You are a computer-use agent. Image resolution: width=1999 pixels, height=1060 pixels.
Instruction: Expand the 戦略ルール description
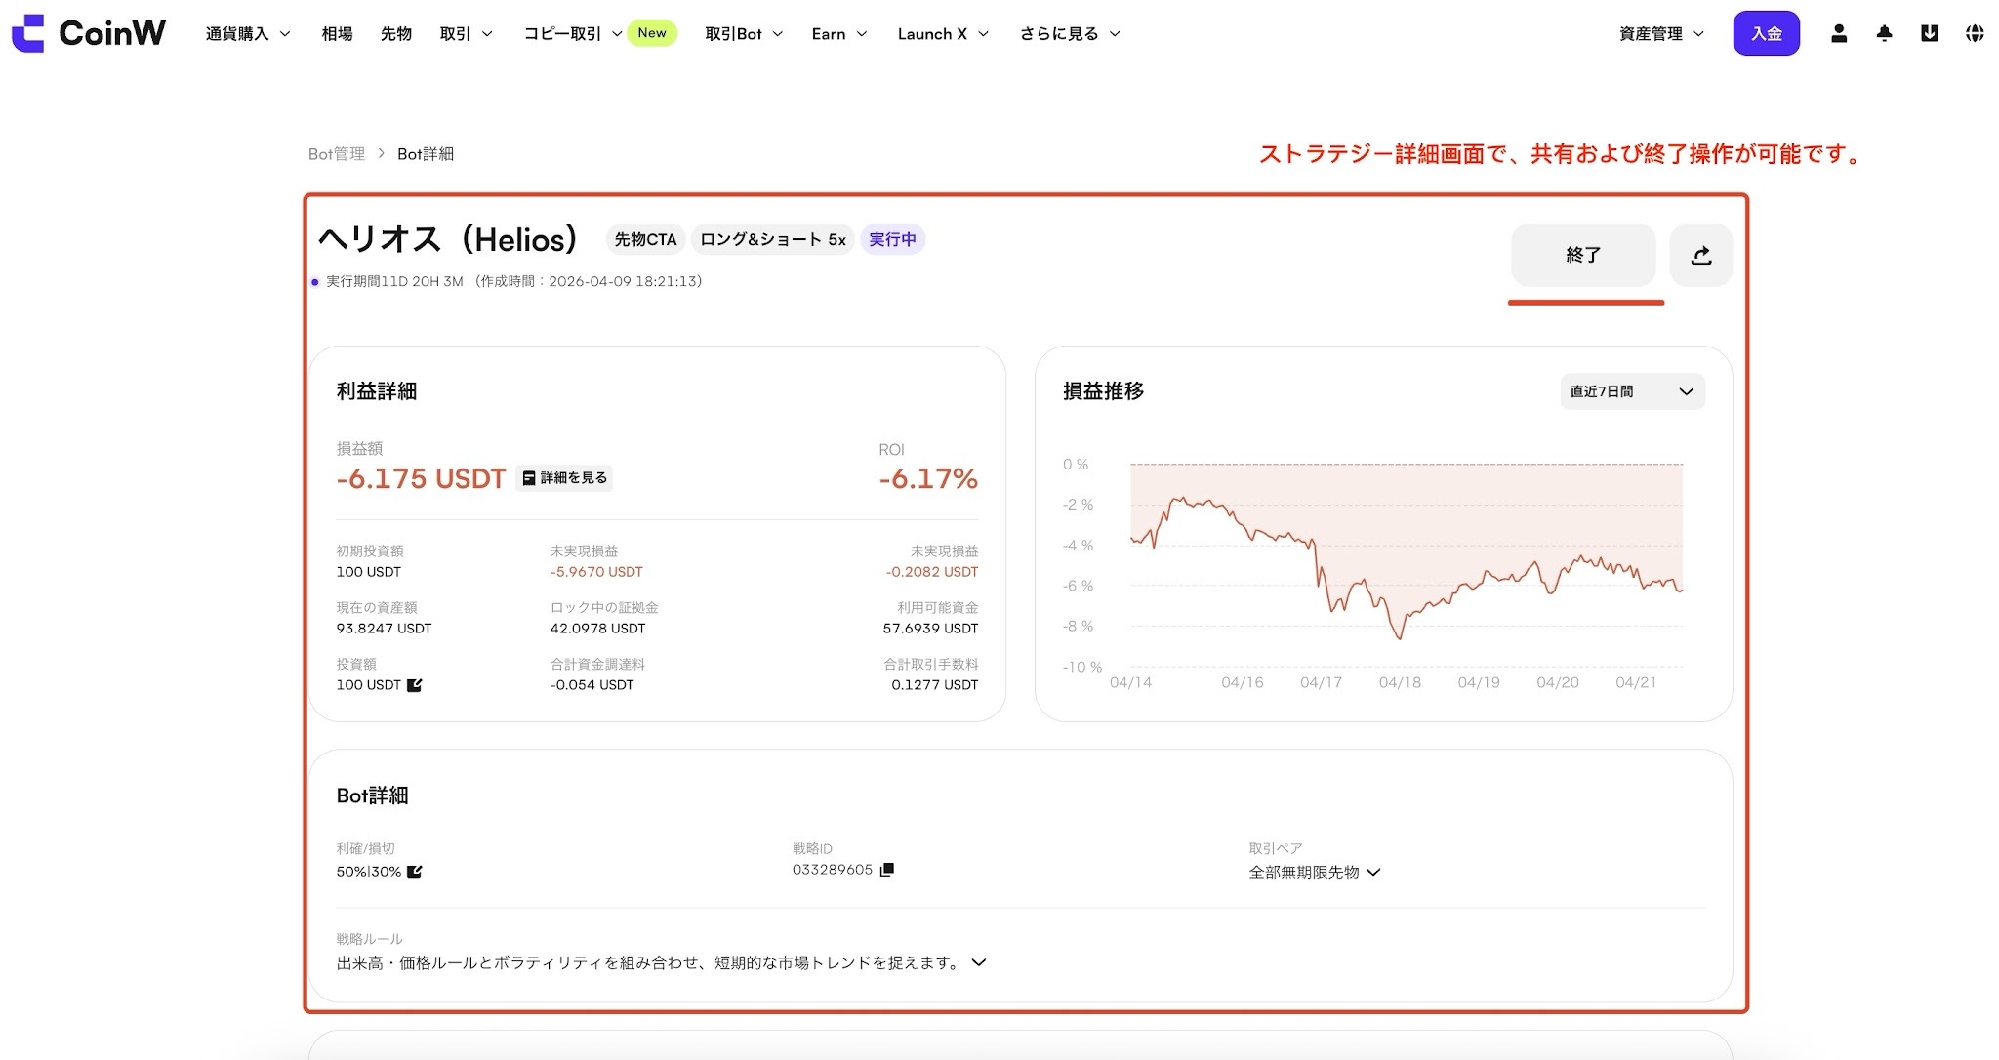pyautogui.click(x=980, y=962)
